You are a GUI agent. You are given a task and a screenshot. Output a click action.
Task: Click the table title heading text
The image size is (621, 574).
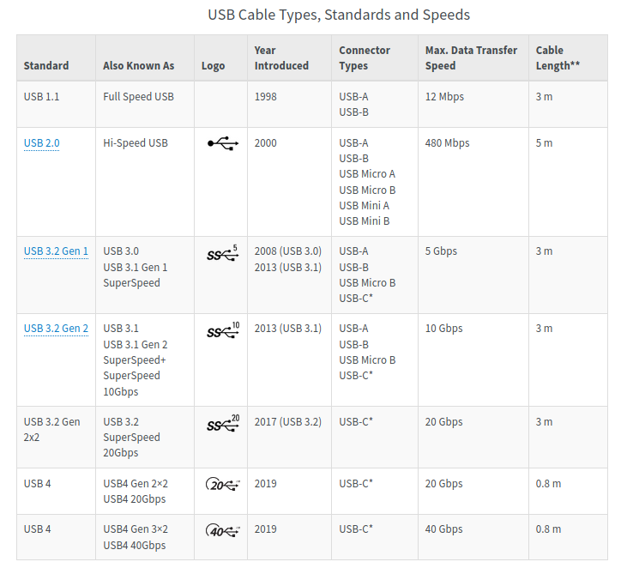click(339, 15)
